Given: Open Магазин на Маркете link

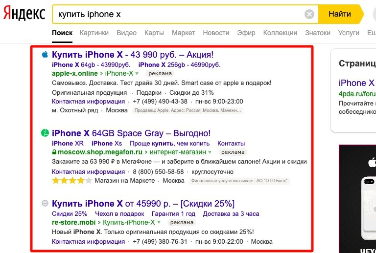Looking at the screenshot, I should 125,181.
